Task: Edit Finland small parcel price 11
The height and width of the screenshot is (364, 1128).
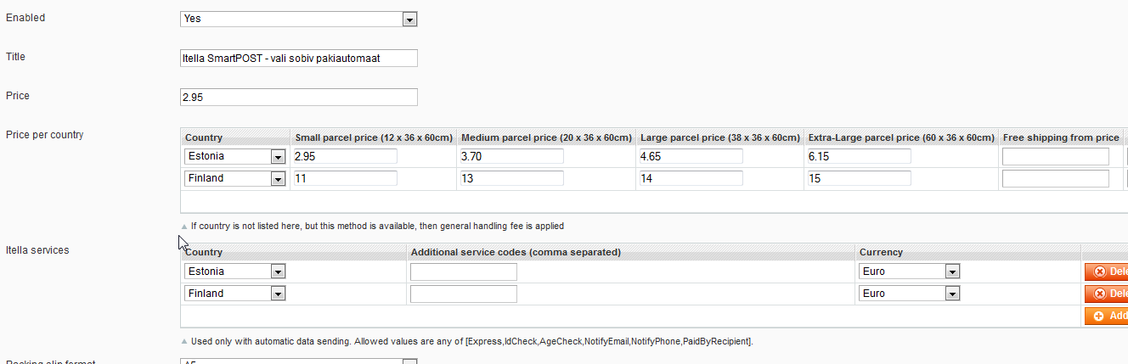Action: pos(345,178)
